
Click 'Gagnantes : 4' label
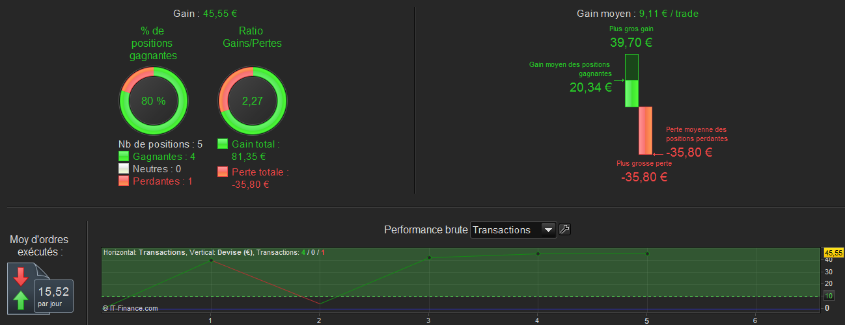pyautogui.click(x=164, y=157)
